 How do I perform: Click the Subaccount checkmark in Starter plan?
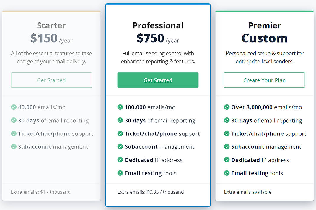pyautogui.click(x=14, y=147)
